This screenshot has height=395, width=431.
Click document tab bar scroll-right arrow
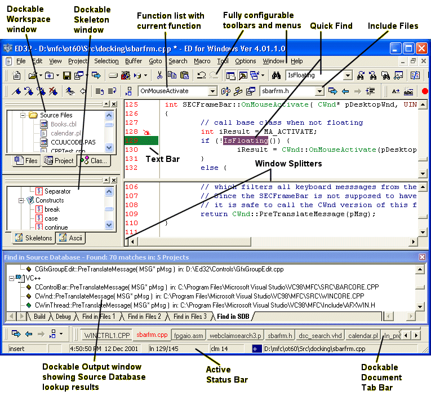pyautogui.click(x=416, y=336)
